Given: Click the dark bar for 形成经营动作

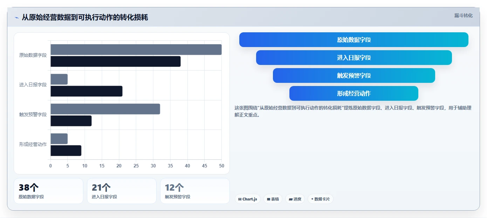Looking at the screenshot, I should pyautogui.click(x=66, y=151).
